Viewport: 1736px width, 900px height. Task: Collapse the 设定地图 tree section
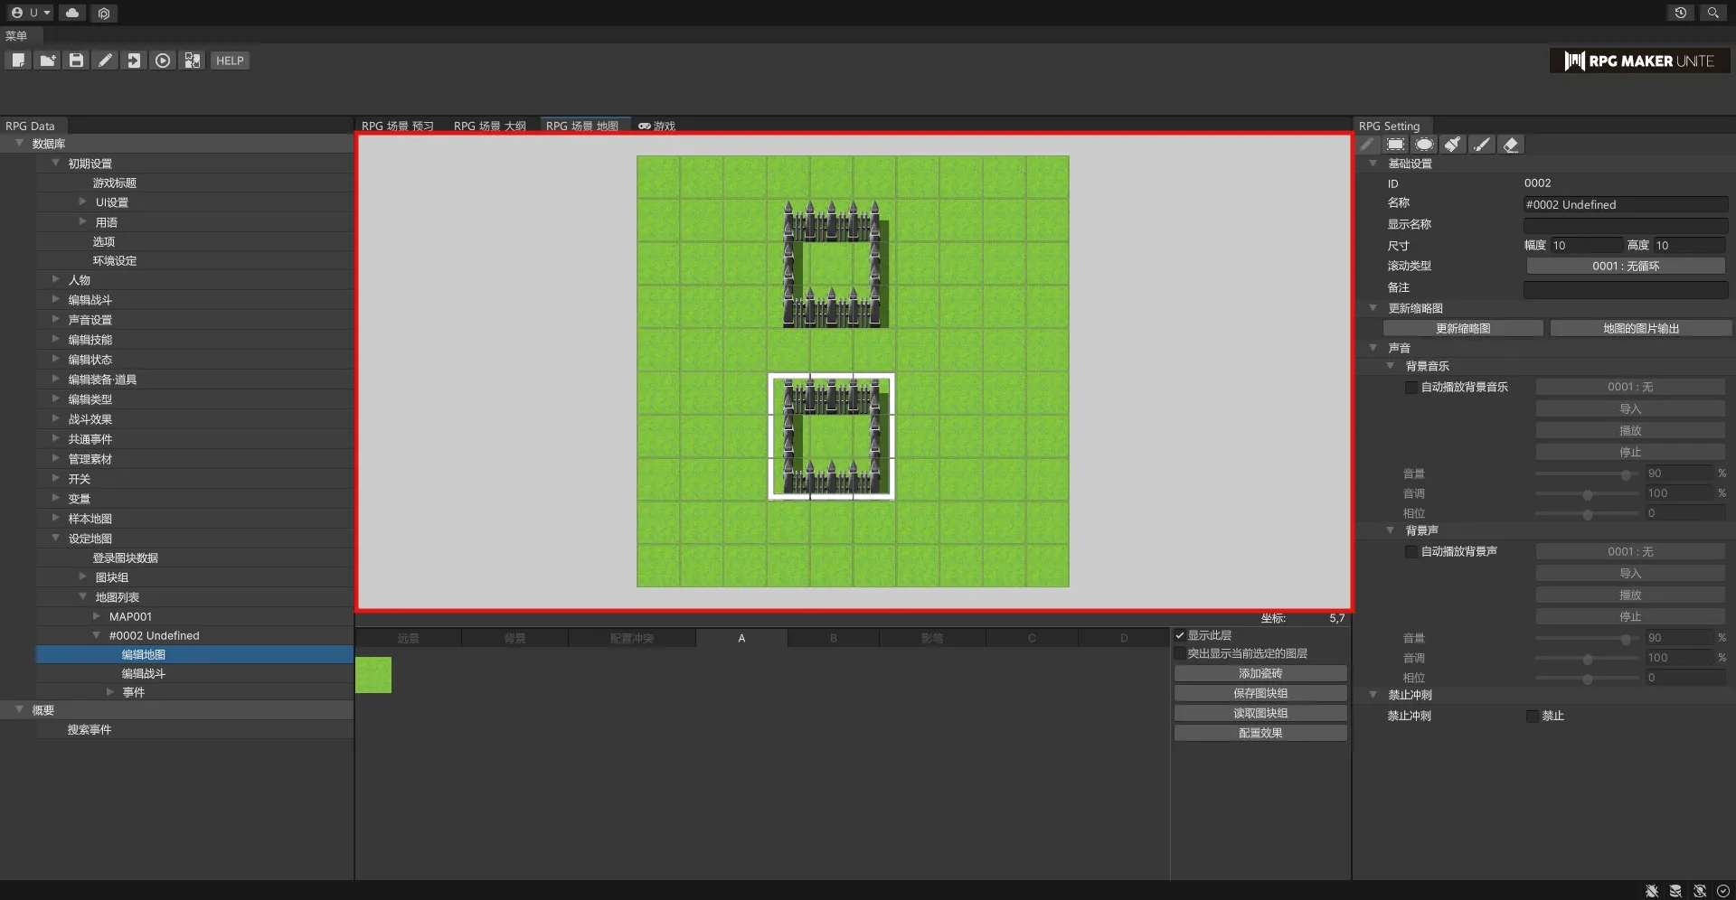click(x=56, y=539)
